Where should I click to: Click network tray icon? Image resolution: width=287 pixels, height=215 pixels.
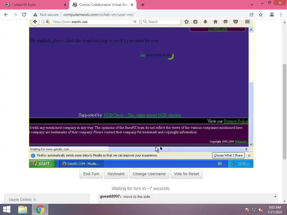coord(254,210)
